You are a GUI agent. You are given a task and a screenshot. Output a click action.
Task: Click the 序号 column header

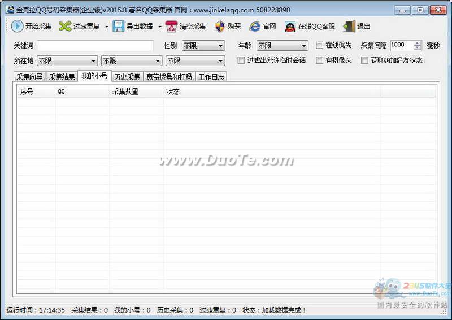pyautogui.click(x=36, y=92)
